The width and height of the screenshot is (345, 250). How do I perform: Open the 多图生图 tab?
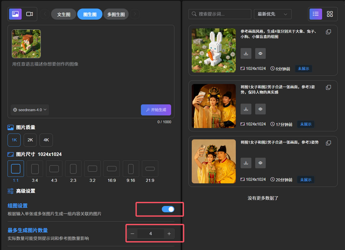click(x=116, y=14)
